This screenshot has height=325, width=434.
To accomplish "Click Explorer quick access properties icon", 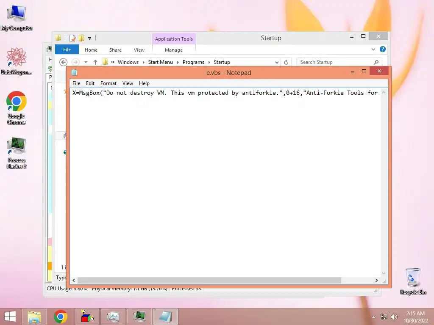I will 72,38.
